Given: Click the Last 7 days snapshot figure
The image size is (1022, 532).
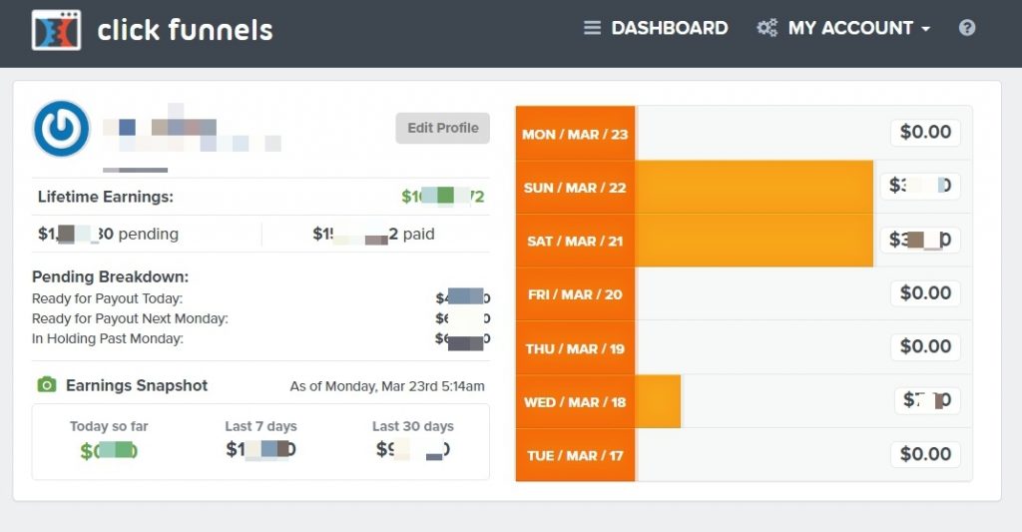Looking at the screenshot, I should point(260,449).
